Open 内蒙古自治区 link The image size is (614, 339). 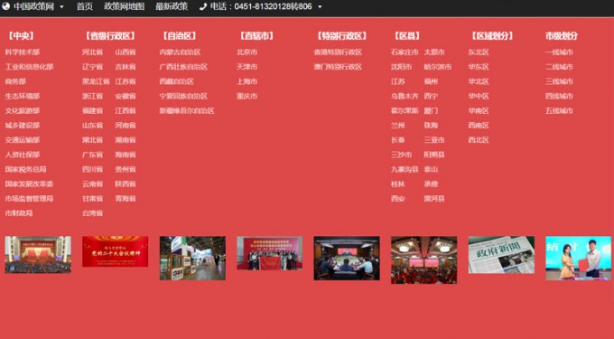(x=180, y=52)
